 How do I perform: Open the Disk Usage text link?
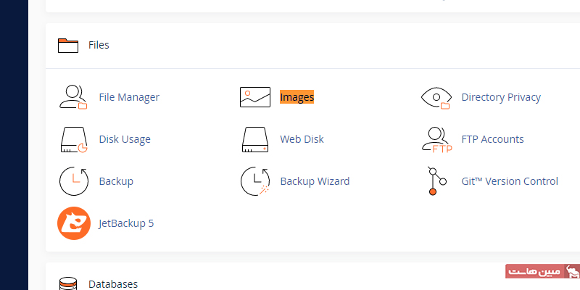click(x=125, y=139)
